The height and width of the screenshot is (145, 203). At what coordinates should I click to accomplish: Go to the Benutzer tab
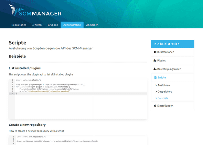(x=37, y=25)
